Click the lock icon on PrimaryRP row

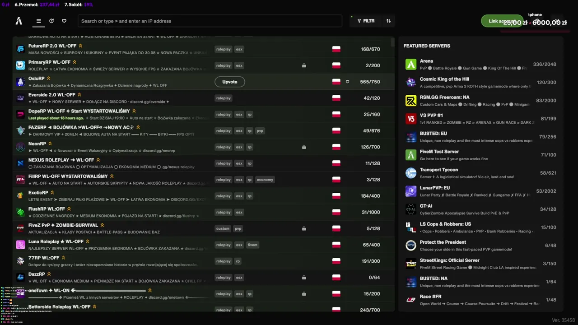point(304,65)
